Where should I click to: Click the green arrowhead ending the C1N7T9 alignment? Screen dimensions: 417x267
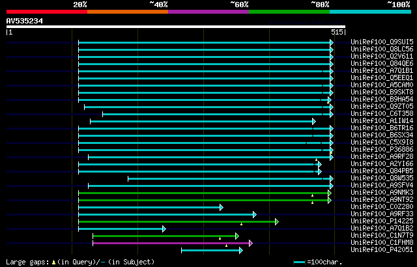click(x=237, y=236)
